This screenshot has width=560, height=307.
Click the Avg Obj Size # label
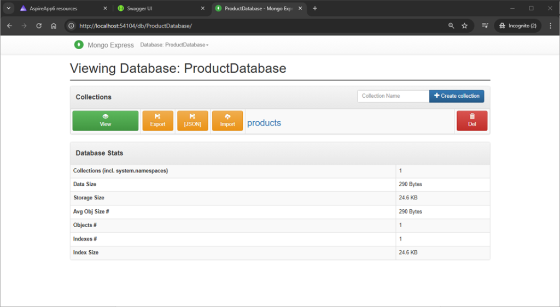[x=91, y=211]
